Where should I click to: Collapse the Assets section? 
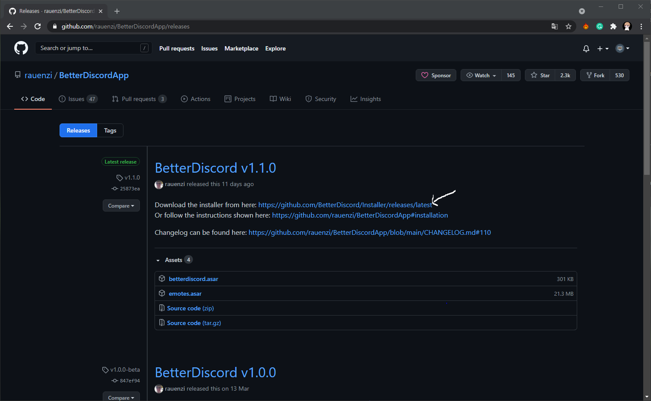(x=174, y=260)
